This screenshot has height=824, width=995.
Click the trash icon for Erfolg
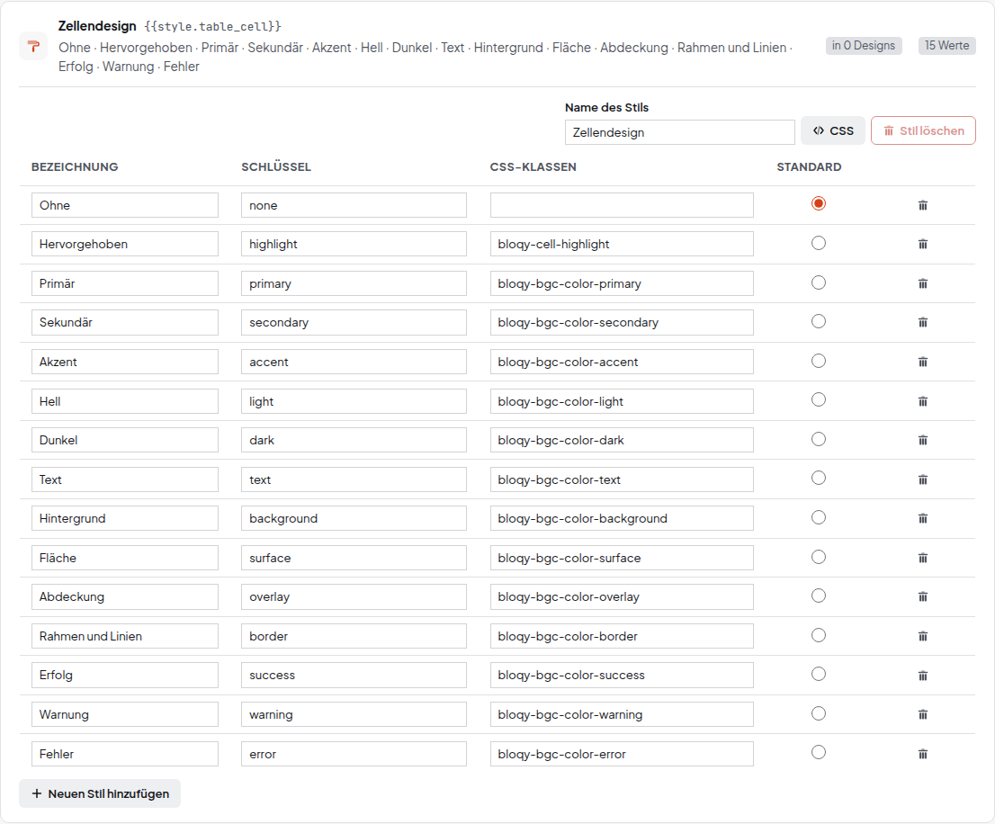click(x=923, y=676)
